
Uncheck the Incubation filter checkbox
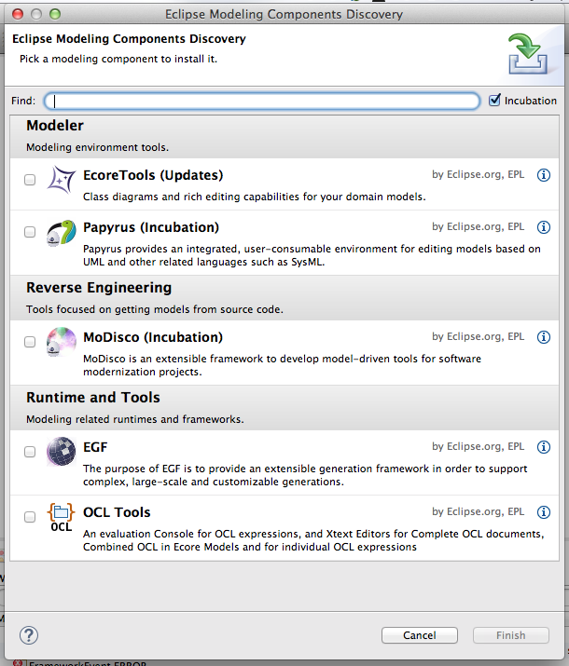pyautogui.click(x=494, y=101)
